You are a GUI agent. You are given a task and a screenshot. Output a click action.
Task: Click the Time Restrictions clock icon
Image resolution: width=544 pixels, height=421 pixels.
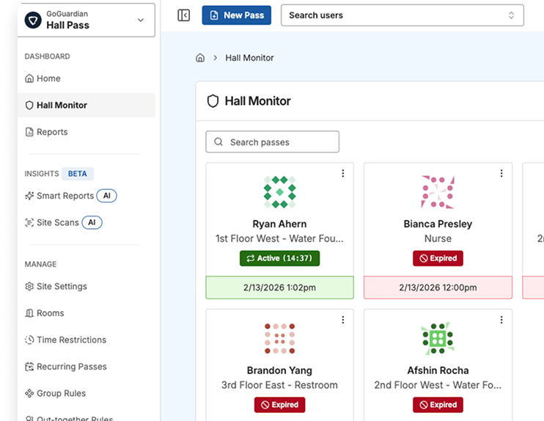click(x=29, y=340)
